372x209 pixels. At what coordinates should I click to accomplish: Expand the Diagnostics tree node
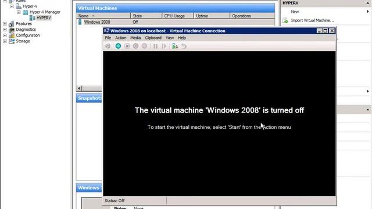point(5,30)
